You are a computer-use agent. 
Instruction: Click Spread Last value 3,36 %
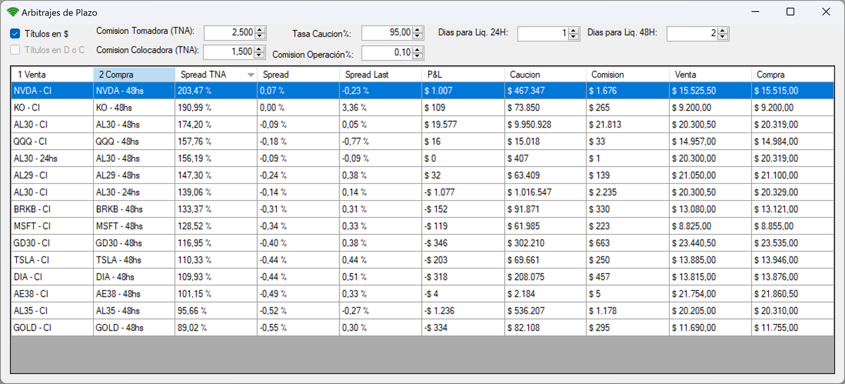coord(380,108)
